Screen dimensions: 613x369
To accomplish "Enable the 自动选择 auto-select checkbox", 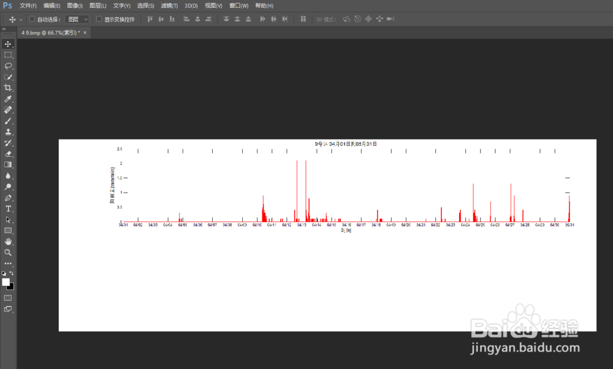I will pos(32,19).
